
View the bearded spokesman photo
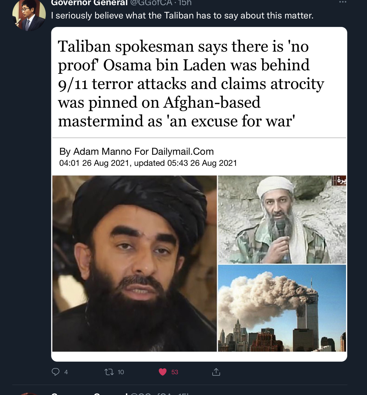134,263
